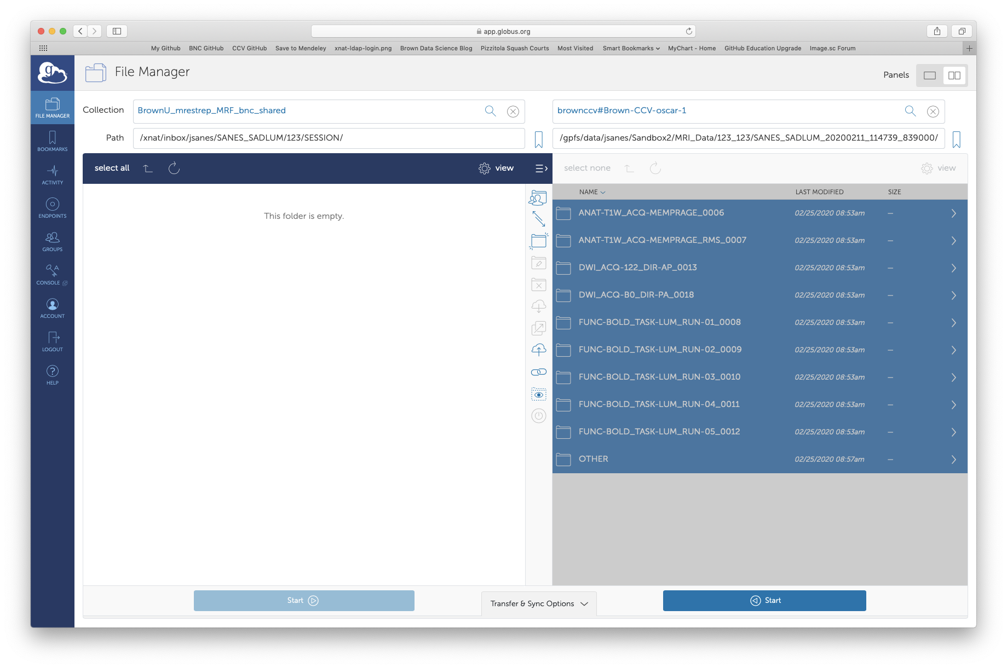Switch to two panel view
This screenshot has height=668, width=1007.
pos(954,75)
